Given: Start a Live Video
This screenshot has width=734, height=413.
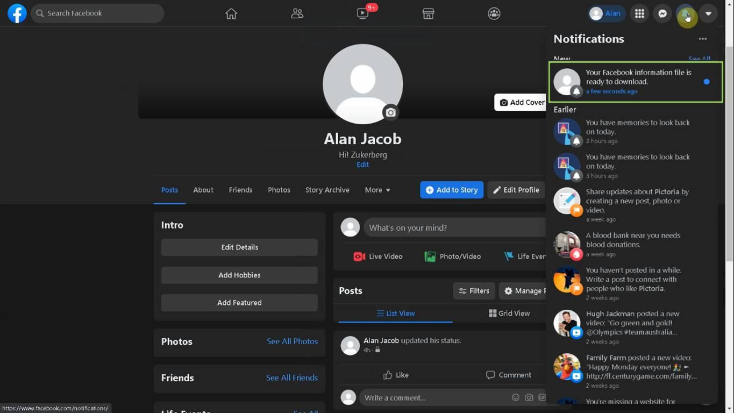Looking at the screenshot, I should (378, 257).
